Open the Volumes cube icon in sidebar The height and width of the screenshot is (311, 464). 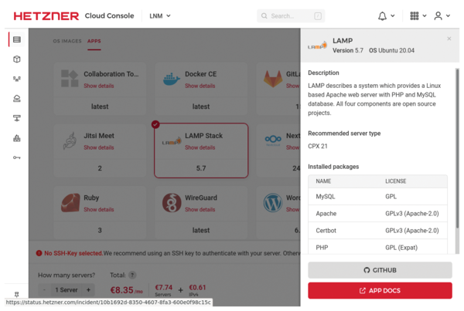tap(17, 59)
